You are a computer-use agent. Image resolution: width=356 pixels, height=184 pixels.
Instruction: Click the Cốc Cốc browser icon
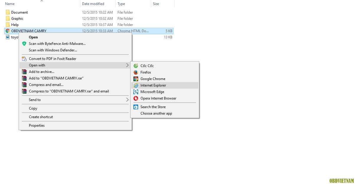tap(136, 66)
